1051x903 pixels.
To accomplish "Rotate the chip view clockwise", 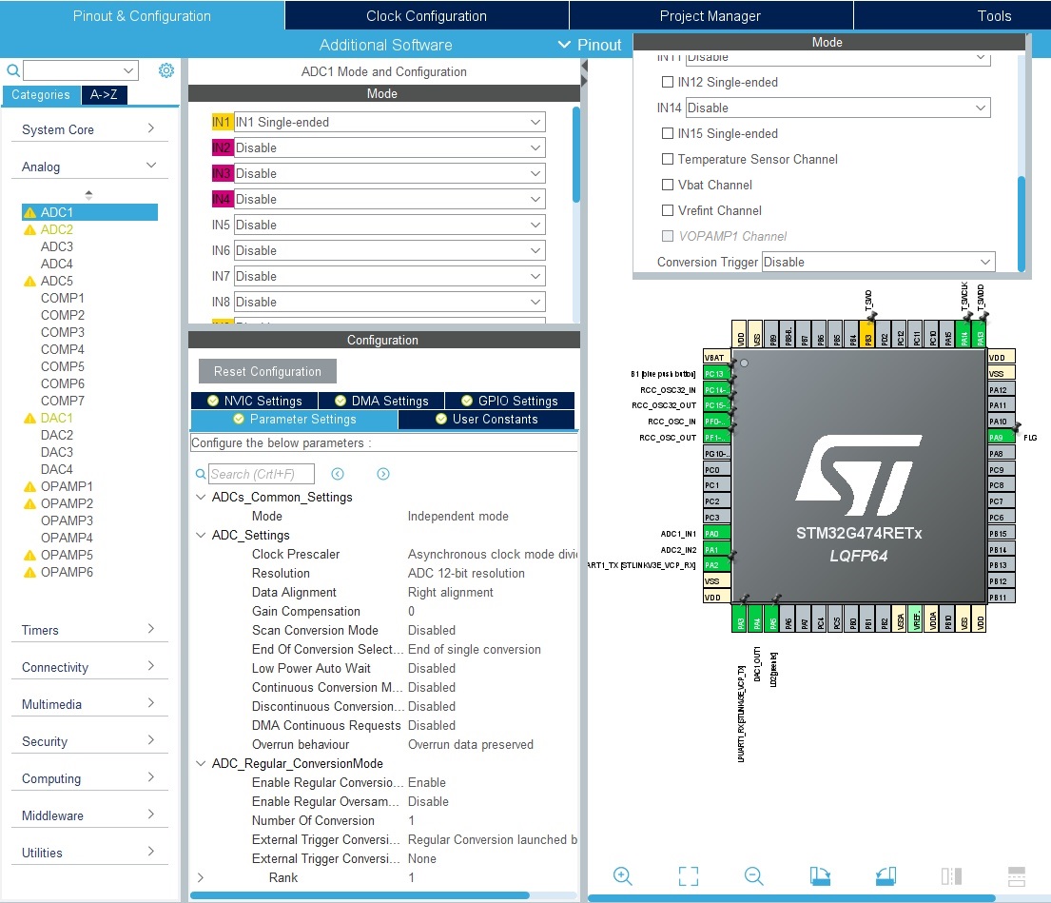I will tap(819, 875).
